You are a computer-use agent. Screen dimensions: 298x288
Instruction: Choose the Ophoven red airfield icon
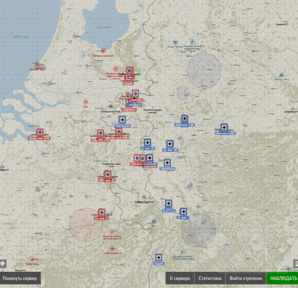(x=108, y=174)
